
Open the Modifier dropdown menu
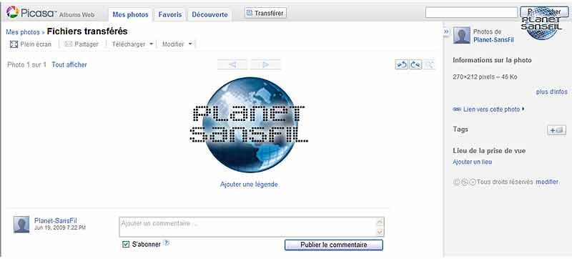(177, 44)
